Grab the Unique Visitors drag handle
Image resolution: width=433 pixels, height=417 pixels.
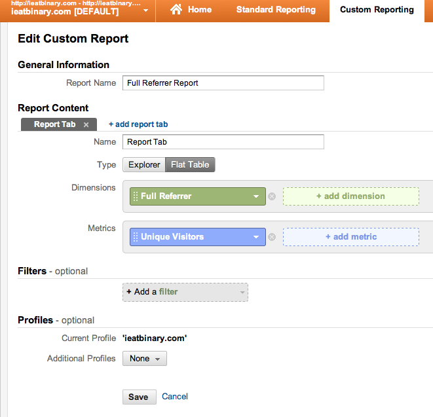(136, 237)
